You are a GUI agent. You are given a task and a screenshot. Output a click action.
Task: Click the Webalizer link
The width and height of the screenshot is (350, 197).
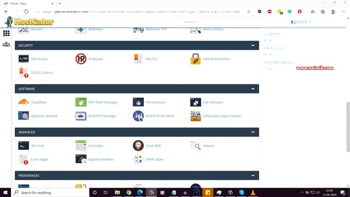click(96, 29)
